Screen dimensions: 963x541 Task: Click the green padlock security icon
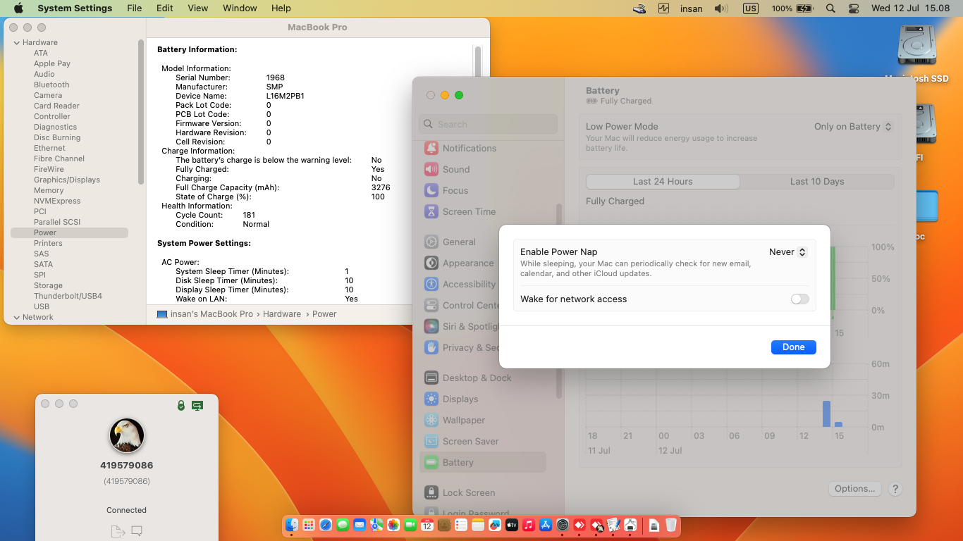click(x=181, y=406)
